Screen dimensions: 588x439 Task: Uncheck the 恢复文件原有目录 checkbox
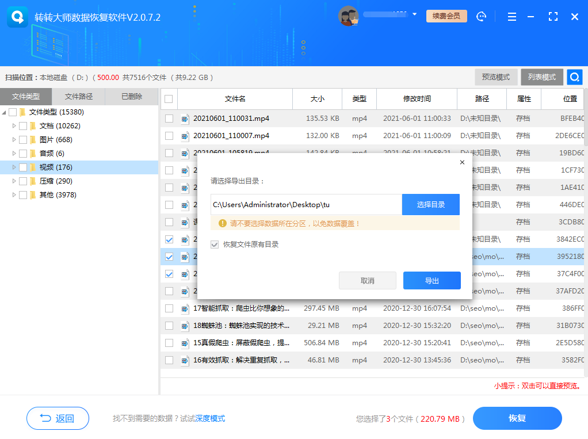tap(215, 245)
